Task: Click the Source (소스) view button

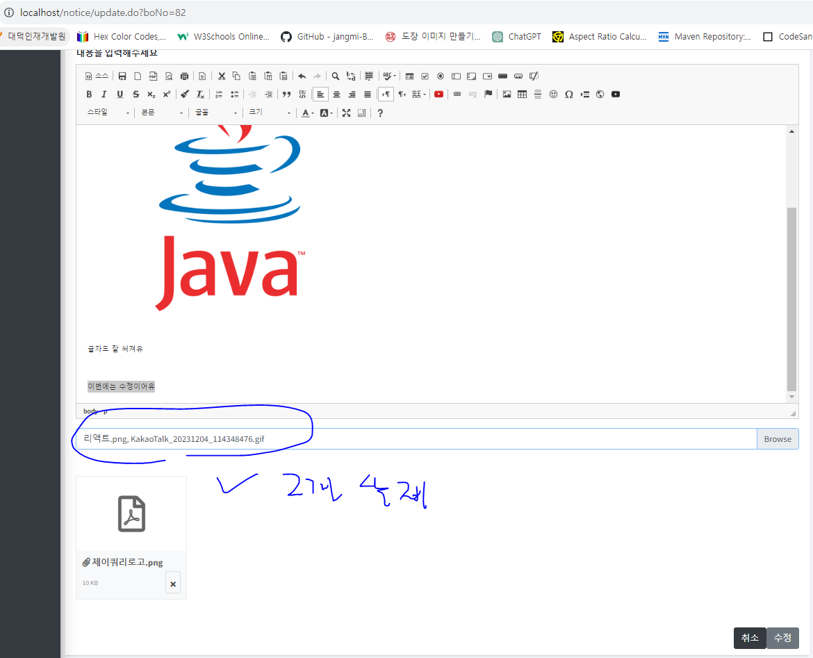Action: point(97,76)
